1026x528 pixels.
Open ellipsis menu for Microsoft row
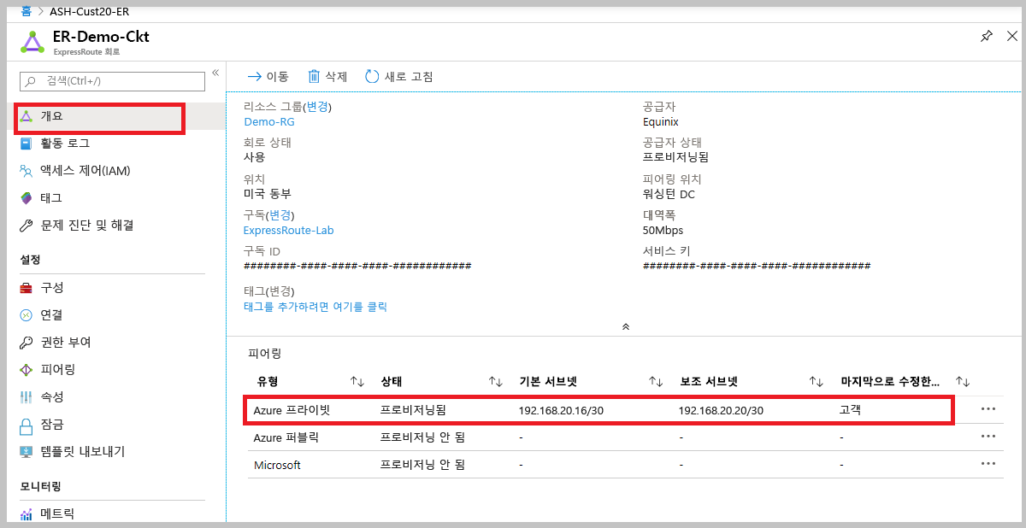click(x=988, y=464)
